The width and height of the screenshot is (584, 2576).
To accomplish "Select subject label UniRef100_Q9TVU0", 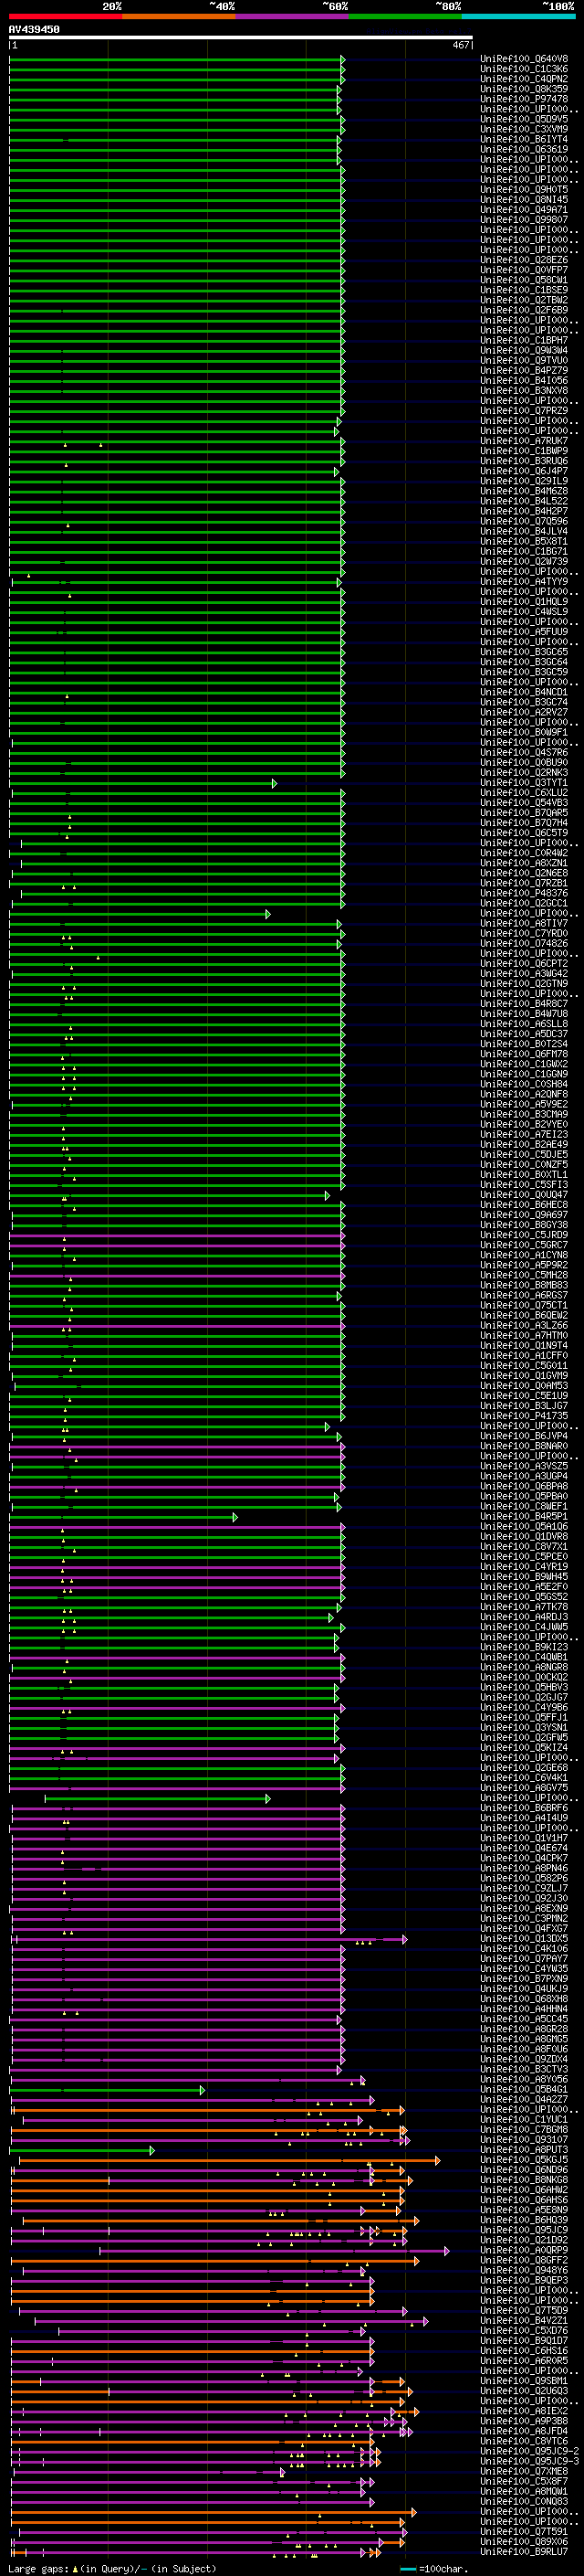I will tap(524, 360).
